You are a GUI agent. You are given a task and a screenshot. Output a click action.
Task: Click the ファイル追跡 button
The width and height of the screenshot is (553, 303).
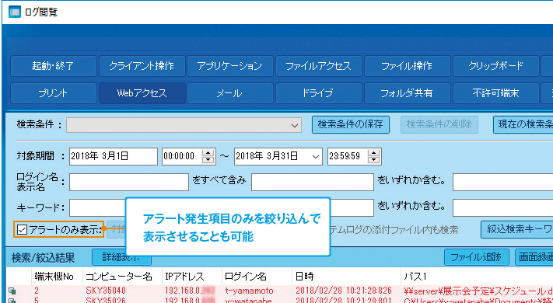coord(477,257)
